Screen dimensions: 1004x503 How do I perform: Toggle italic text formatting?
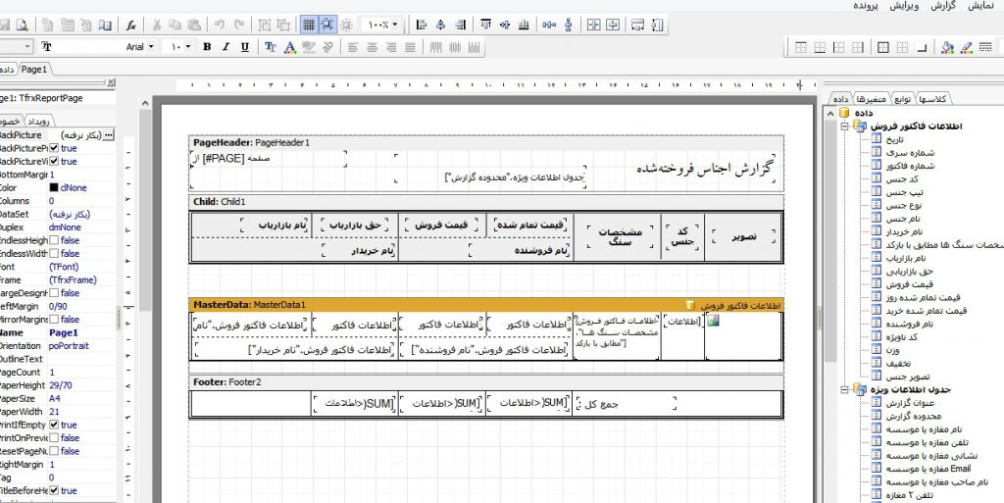click(226, 46)
